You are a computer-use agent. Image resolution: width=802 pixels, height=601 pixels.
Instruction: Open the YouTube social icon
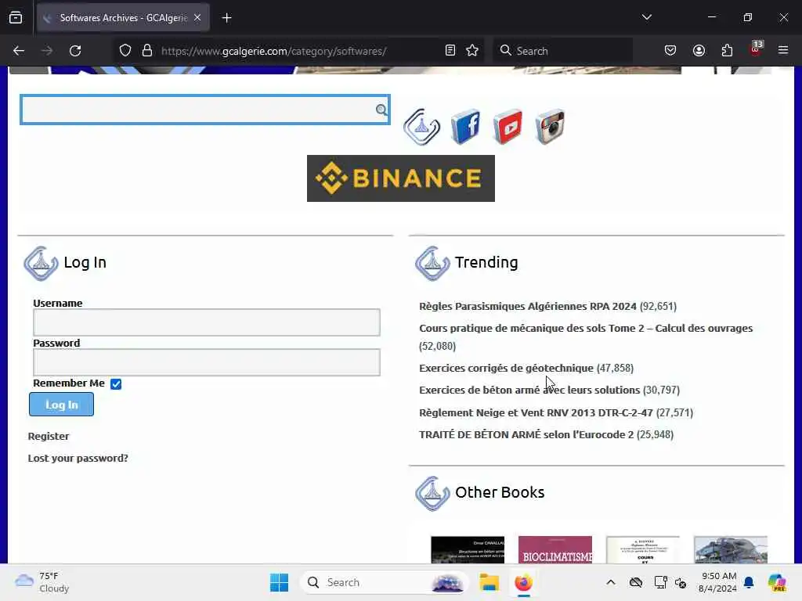[508, 126]
